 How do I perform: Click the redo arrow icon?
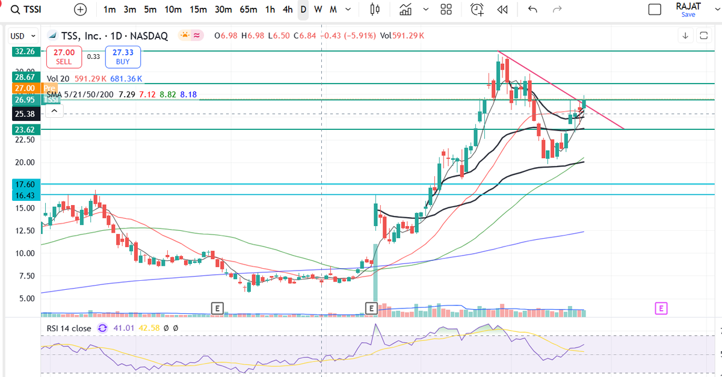click(557, 10)
